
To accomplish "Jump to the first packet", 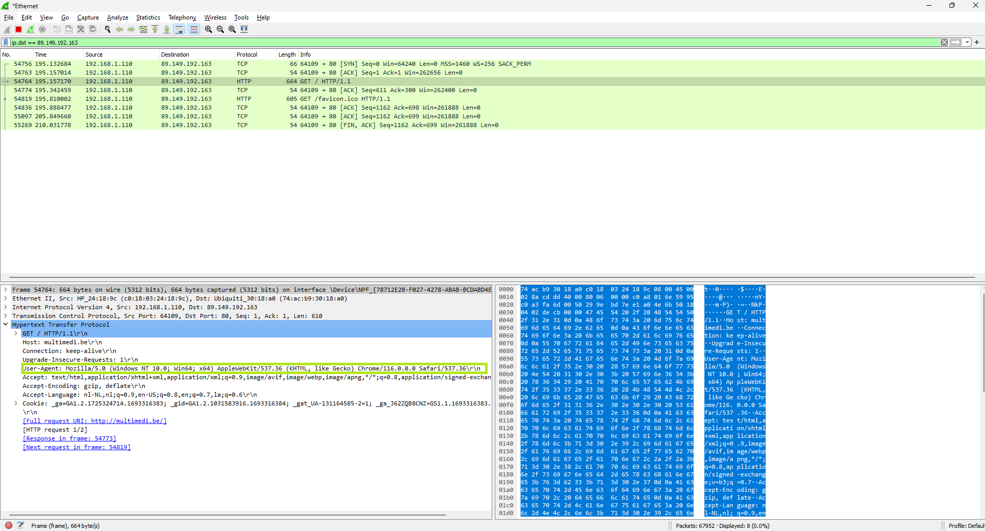I will [155, 29].
